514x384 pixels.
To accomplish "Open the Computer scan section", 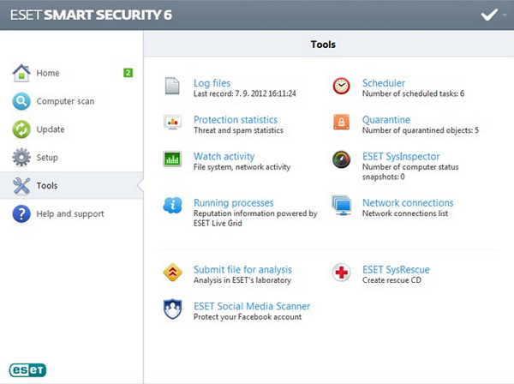I will pos(65,101).
